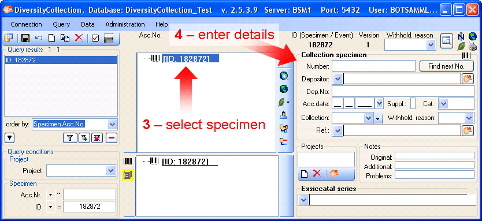482x221 pixels.
Task: Toggle the black triangle query options button
Action: tap(9, 138)
